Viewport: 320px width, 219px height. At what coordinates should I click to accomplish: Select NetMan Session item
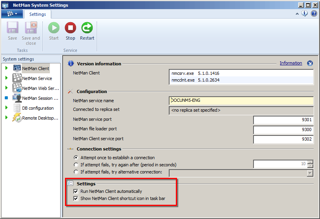point(40,98)
